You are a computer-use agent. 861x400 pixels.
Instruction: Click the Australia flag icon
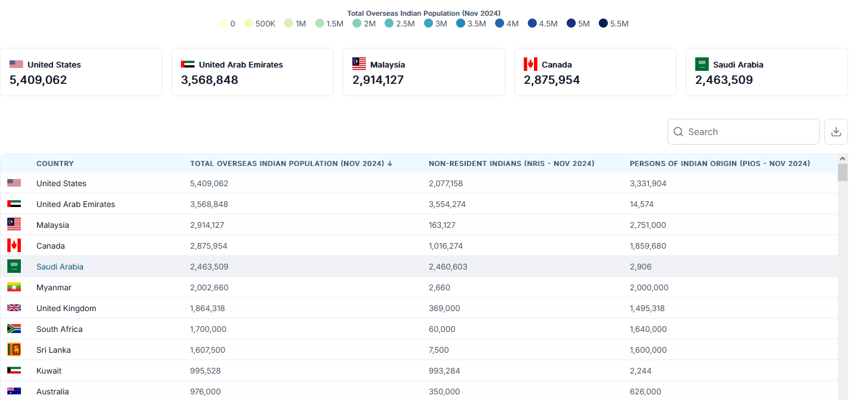14,391
